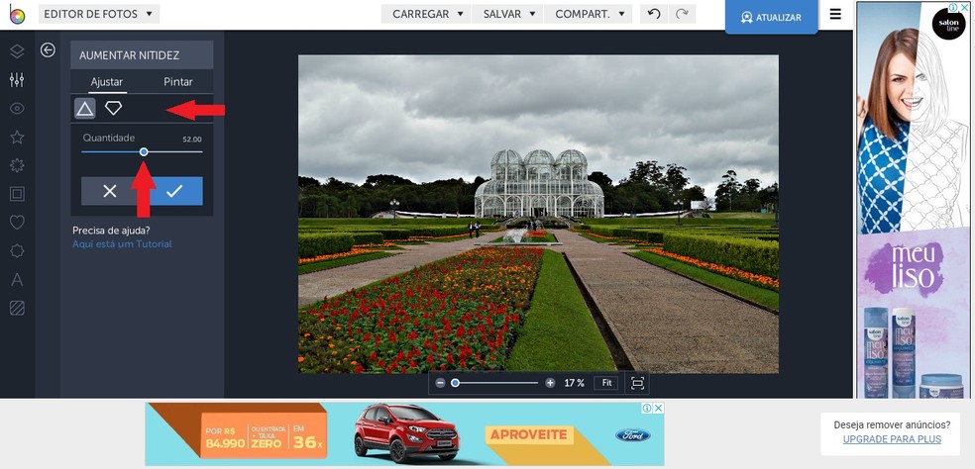Viewport: 975px width, 469px height.
Task: Apply sharpening with the checkmark button
Action: point(174,191)
